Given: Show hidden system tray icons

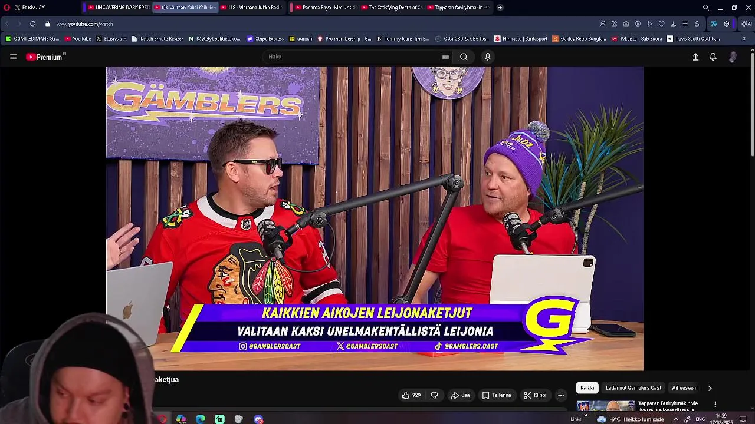Looking at the screenshot, I should click(676, 419).
